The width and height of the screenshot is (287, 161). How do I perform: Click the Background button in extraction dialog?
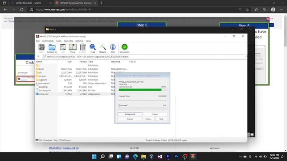point(130,114)
